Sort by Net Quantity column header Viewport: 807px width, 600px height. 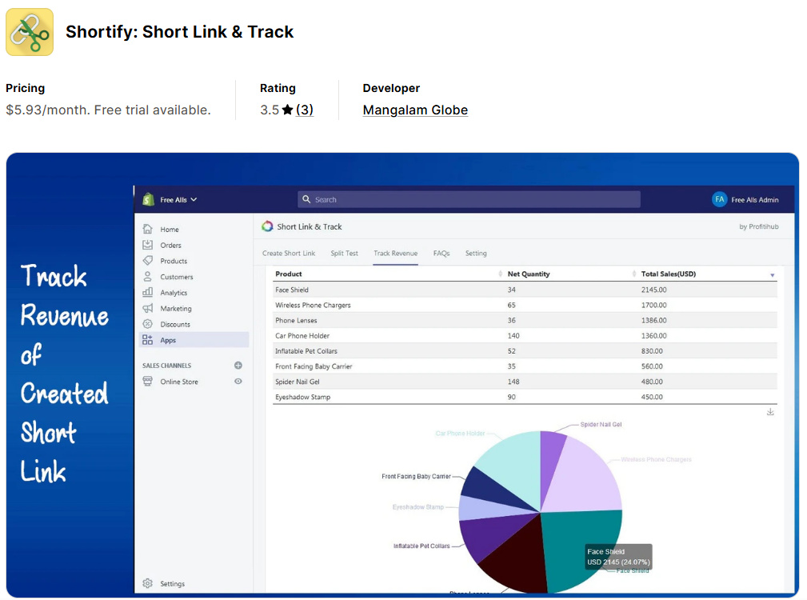[x=529, y=274]
